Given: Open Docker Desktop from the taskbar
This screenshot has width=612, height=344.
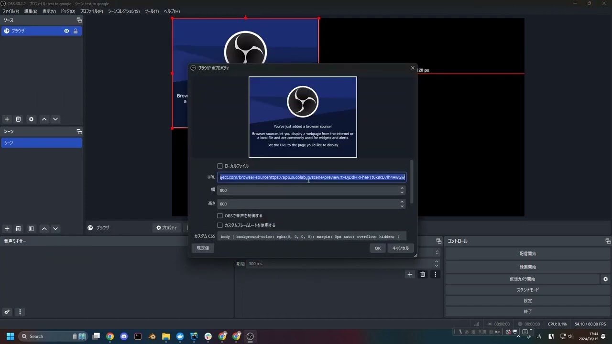Looking at the screenshot, I should tap(180, 336).
